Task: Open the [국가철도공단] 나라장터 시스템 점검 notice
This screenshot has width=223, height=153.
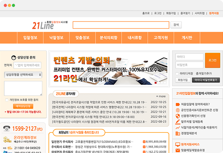Action: [99, 122]
